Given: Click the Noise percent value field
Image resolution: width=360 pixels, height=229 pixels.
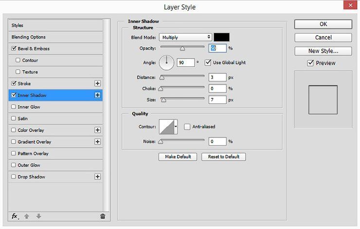Looking at the screenshot, I should 217,141.
